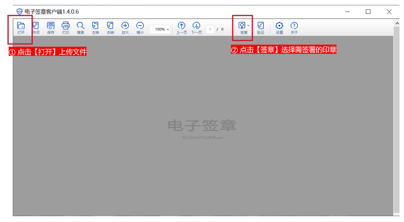Close the 电子签章客户端 window
Screen dimensions: 404x222
(389, 12)
